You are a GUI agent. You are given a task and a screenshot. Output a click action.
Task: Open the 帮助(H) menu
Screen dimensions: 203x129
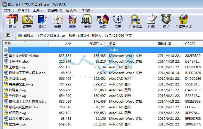click(87, 10)
